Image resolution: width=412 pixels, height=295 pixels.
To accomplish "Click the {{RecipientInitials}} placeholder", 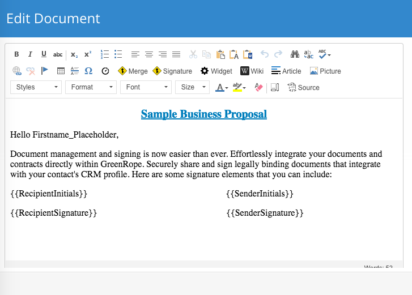I will [49, 194].
